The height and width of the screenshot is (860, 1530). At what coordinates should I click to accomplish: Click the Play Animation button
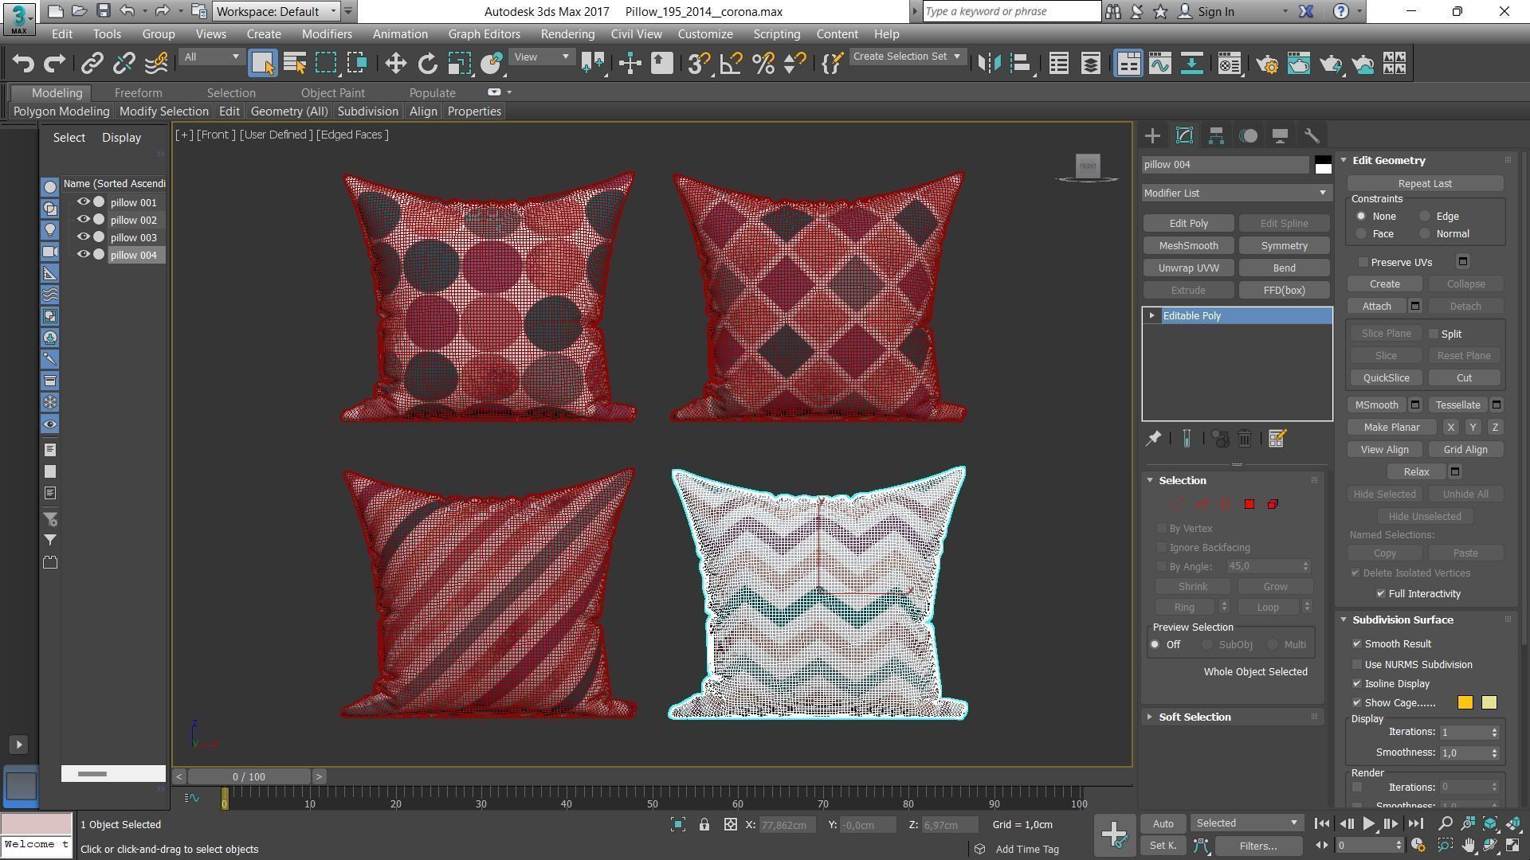coord(1368,824)
